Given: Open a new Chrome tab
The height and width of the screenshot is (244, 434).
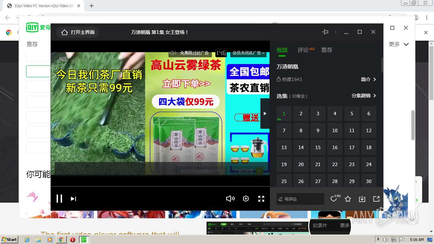Looking at the screenshot, I should (x=92, y=6).
